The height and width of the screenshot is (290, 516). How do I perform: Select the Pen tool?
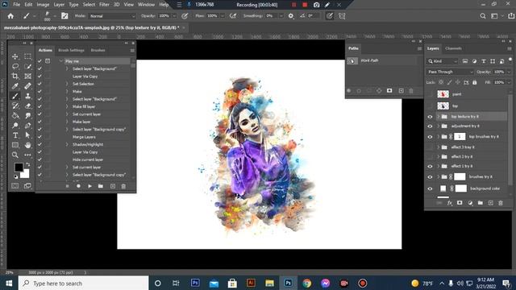(27, 126)
